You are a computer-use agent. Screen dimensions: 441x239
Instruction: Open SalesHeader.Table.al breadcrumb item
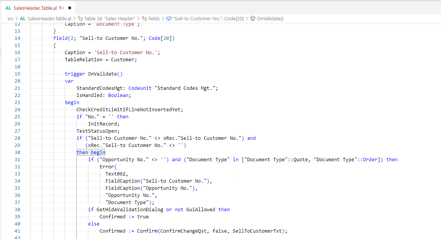50,18
